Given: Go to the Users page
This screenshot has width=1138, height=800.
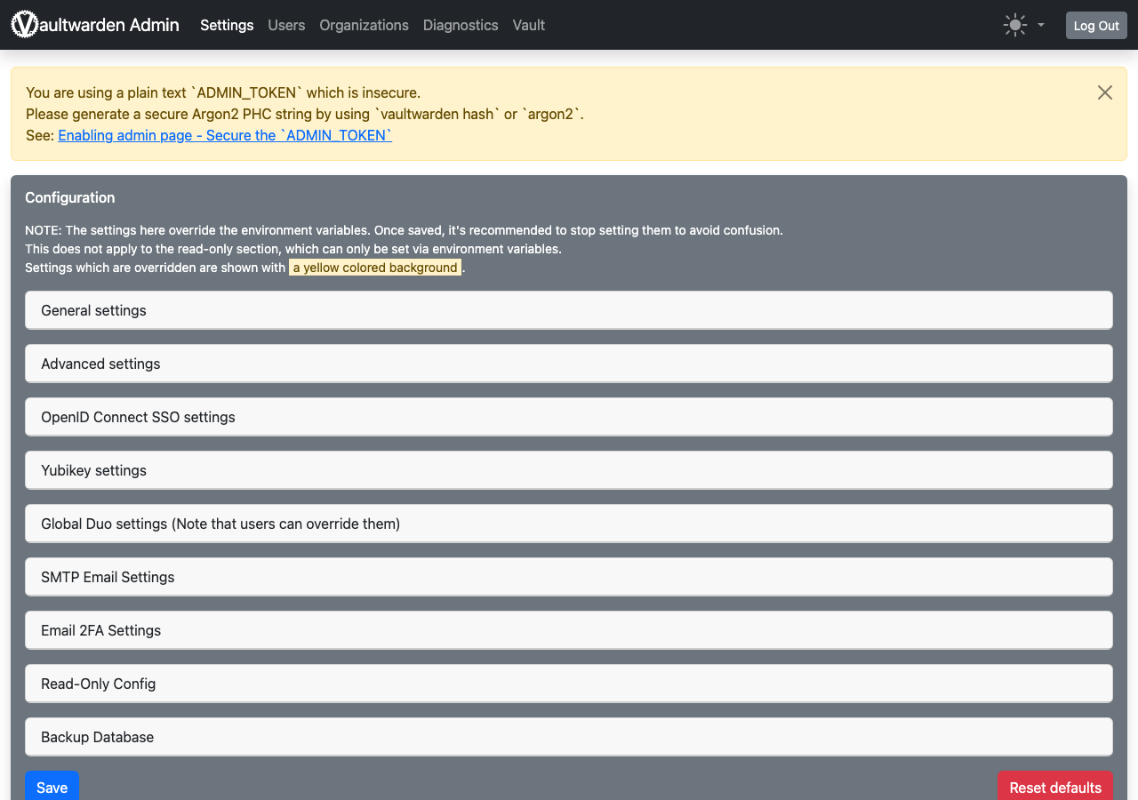Looking at the screenshot, I should pos(286,25).
